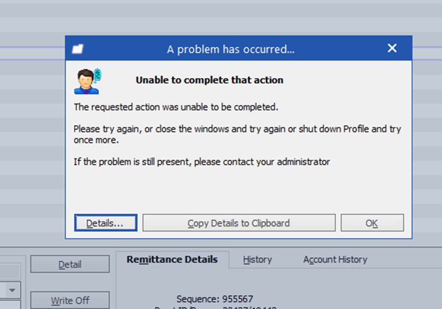Image resolution: width=442 pixels, height=309 pixels.
Task: Open error details with Details... button
Action: click(x=105, y=223)
